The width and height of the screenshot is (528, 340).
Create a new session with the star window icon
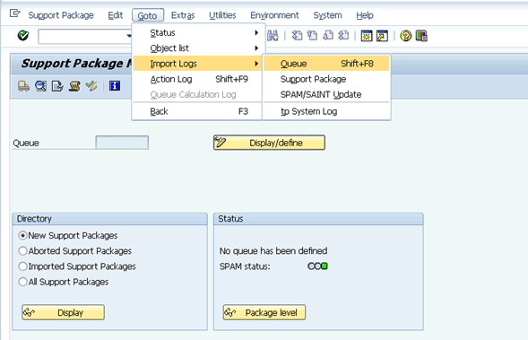click(367, 36)
